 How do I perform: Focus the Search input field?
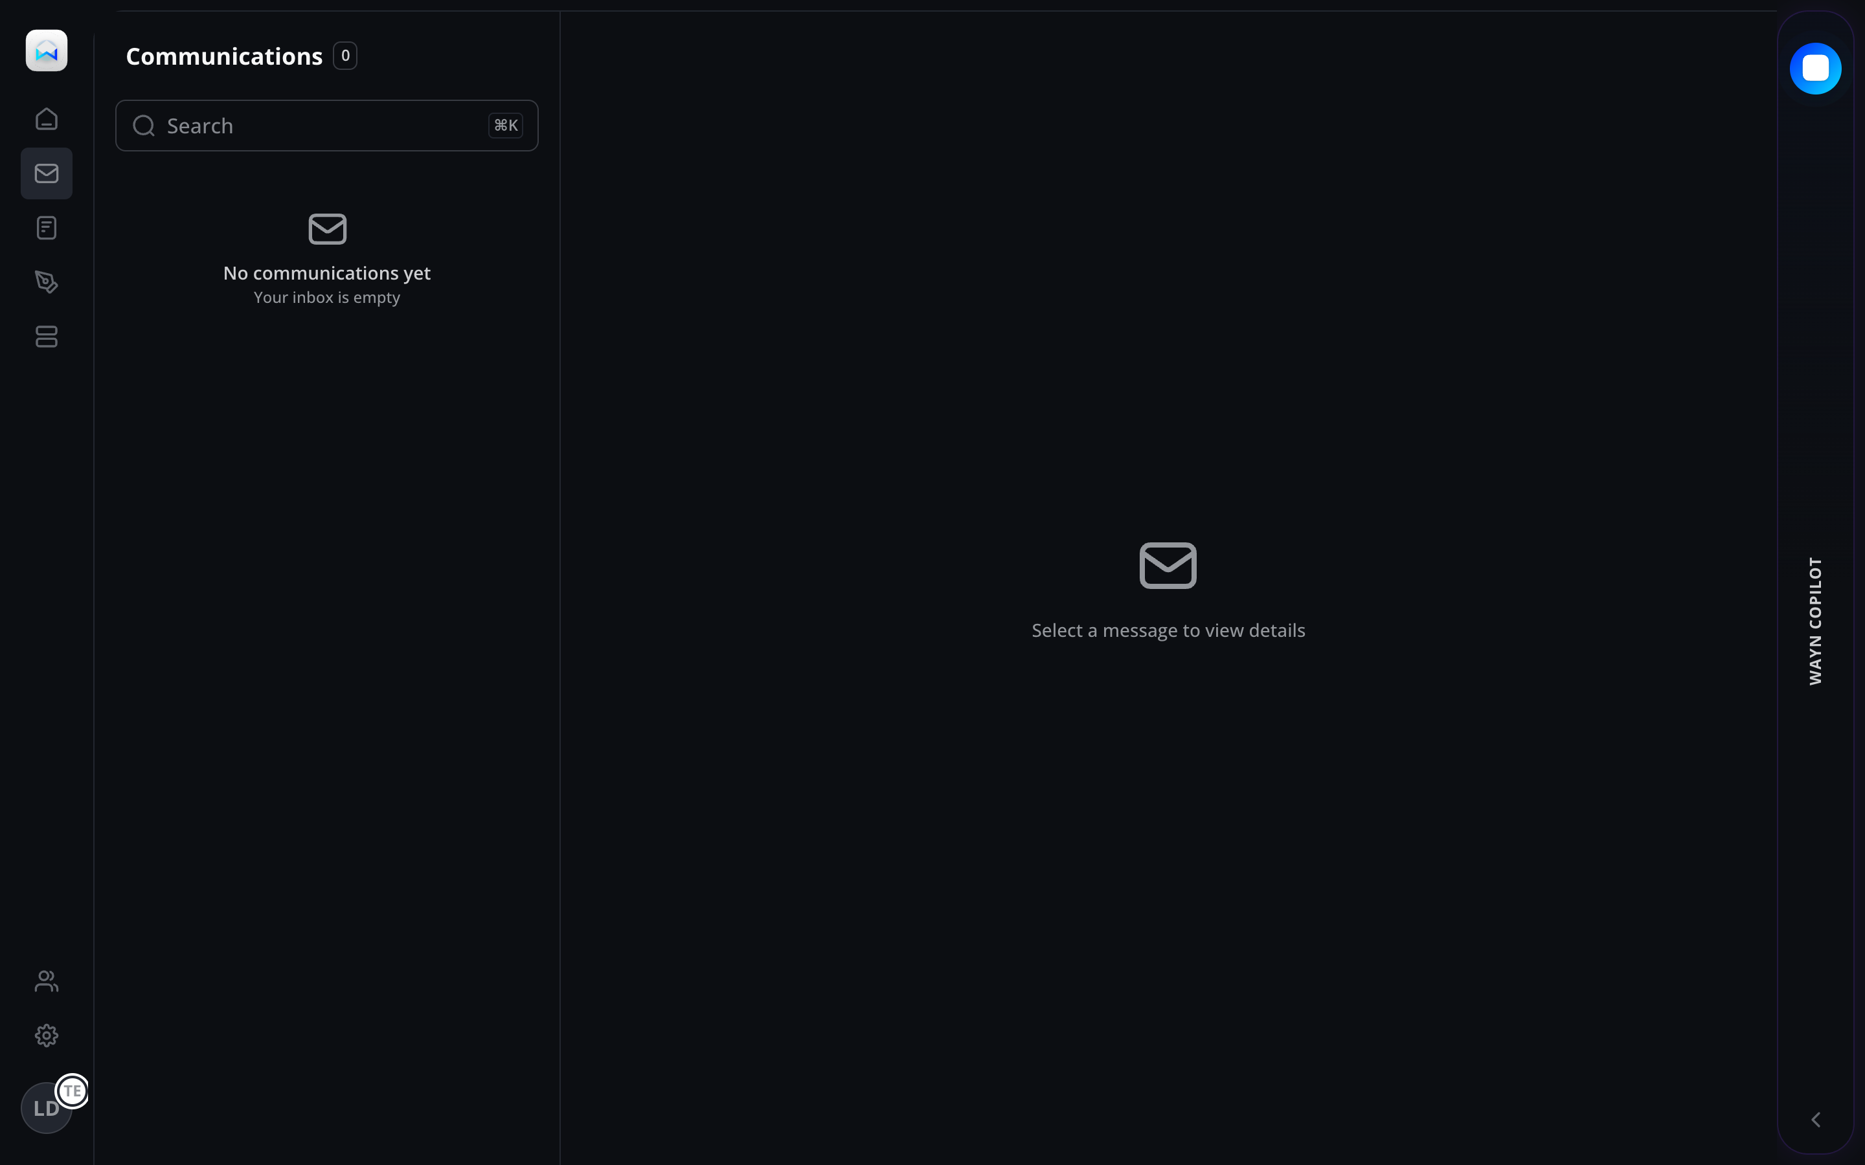point(324,126)
